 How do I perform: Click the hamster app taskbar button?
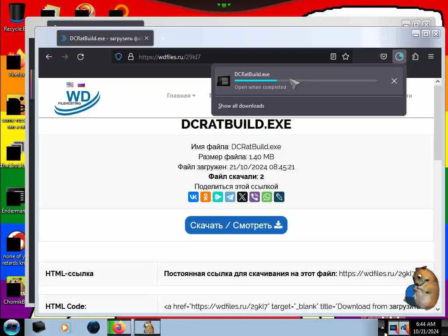[x=147, y=327]
